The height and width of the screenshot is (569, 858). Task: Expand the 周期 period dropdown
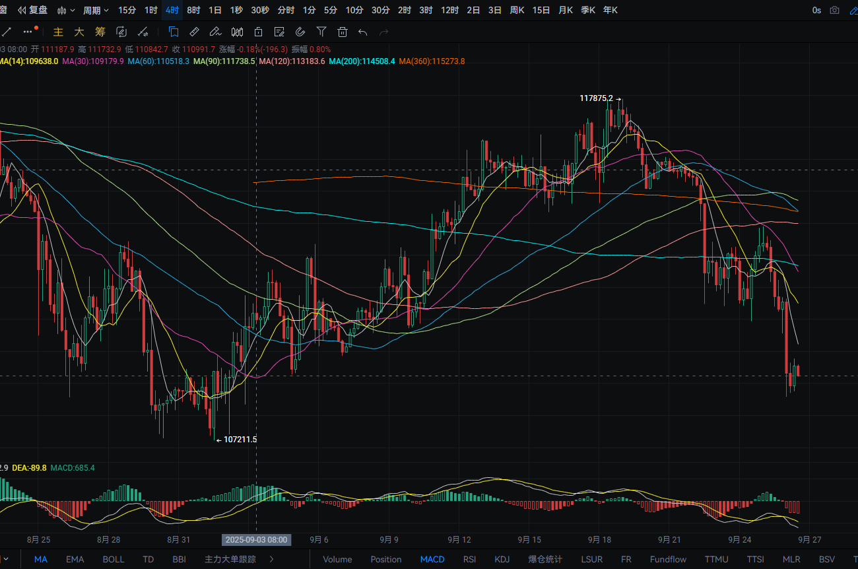96,10
